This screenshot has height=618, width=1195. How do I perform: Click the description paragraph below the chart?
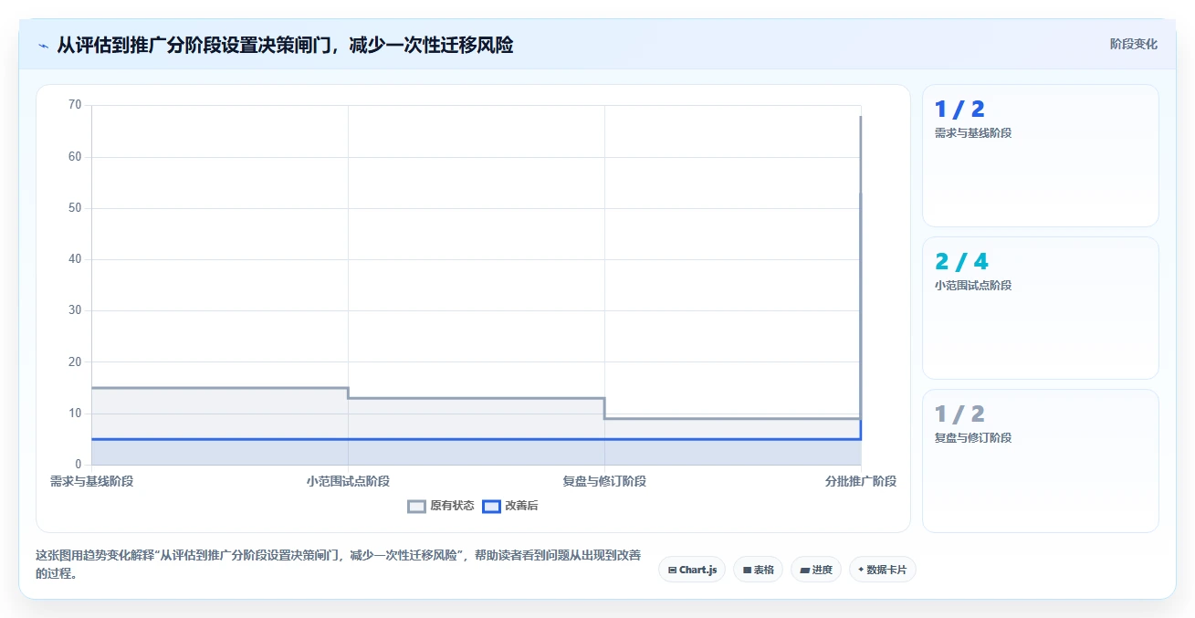click(x=338, y=564)
